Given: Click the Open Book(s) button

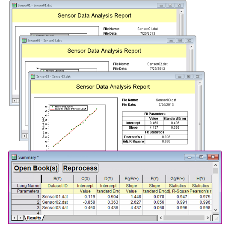Looking at the screenshot, I should 36,168.
